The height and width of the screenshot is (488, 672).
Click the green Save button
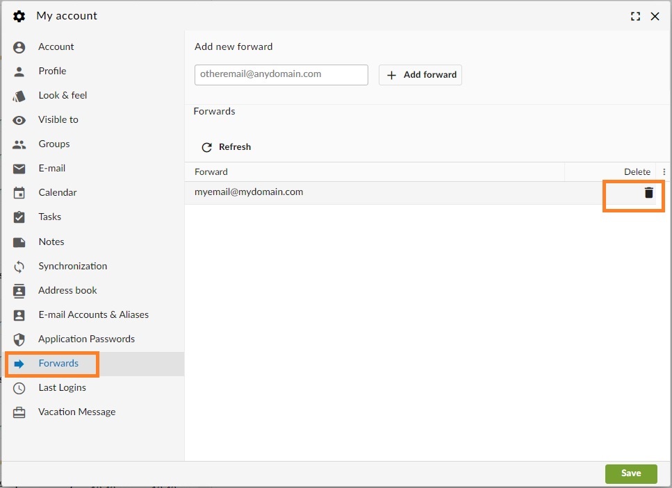(631, 473)
